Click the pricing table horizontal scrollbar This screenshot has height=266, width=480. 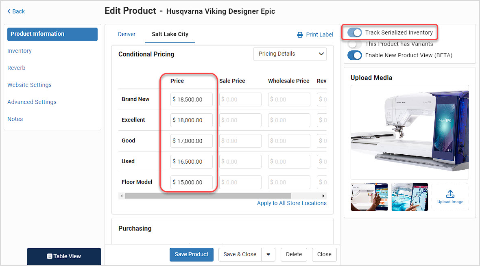pos(208,196)
